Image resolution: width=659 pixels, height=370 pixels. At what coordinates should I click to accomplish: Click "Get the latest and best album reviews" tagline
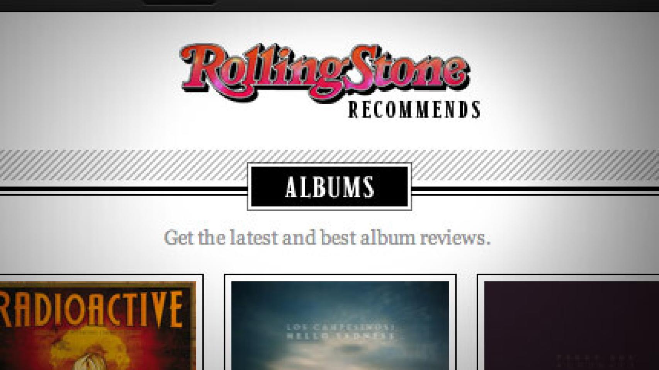328,237
